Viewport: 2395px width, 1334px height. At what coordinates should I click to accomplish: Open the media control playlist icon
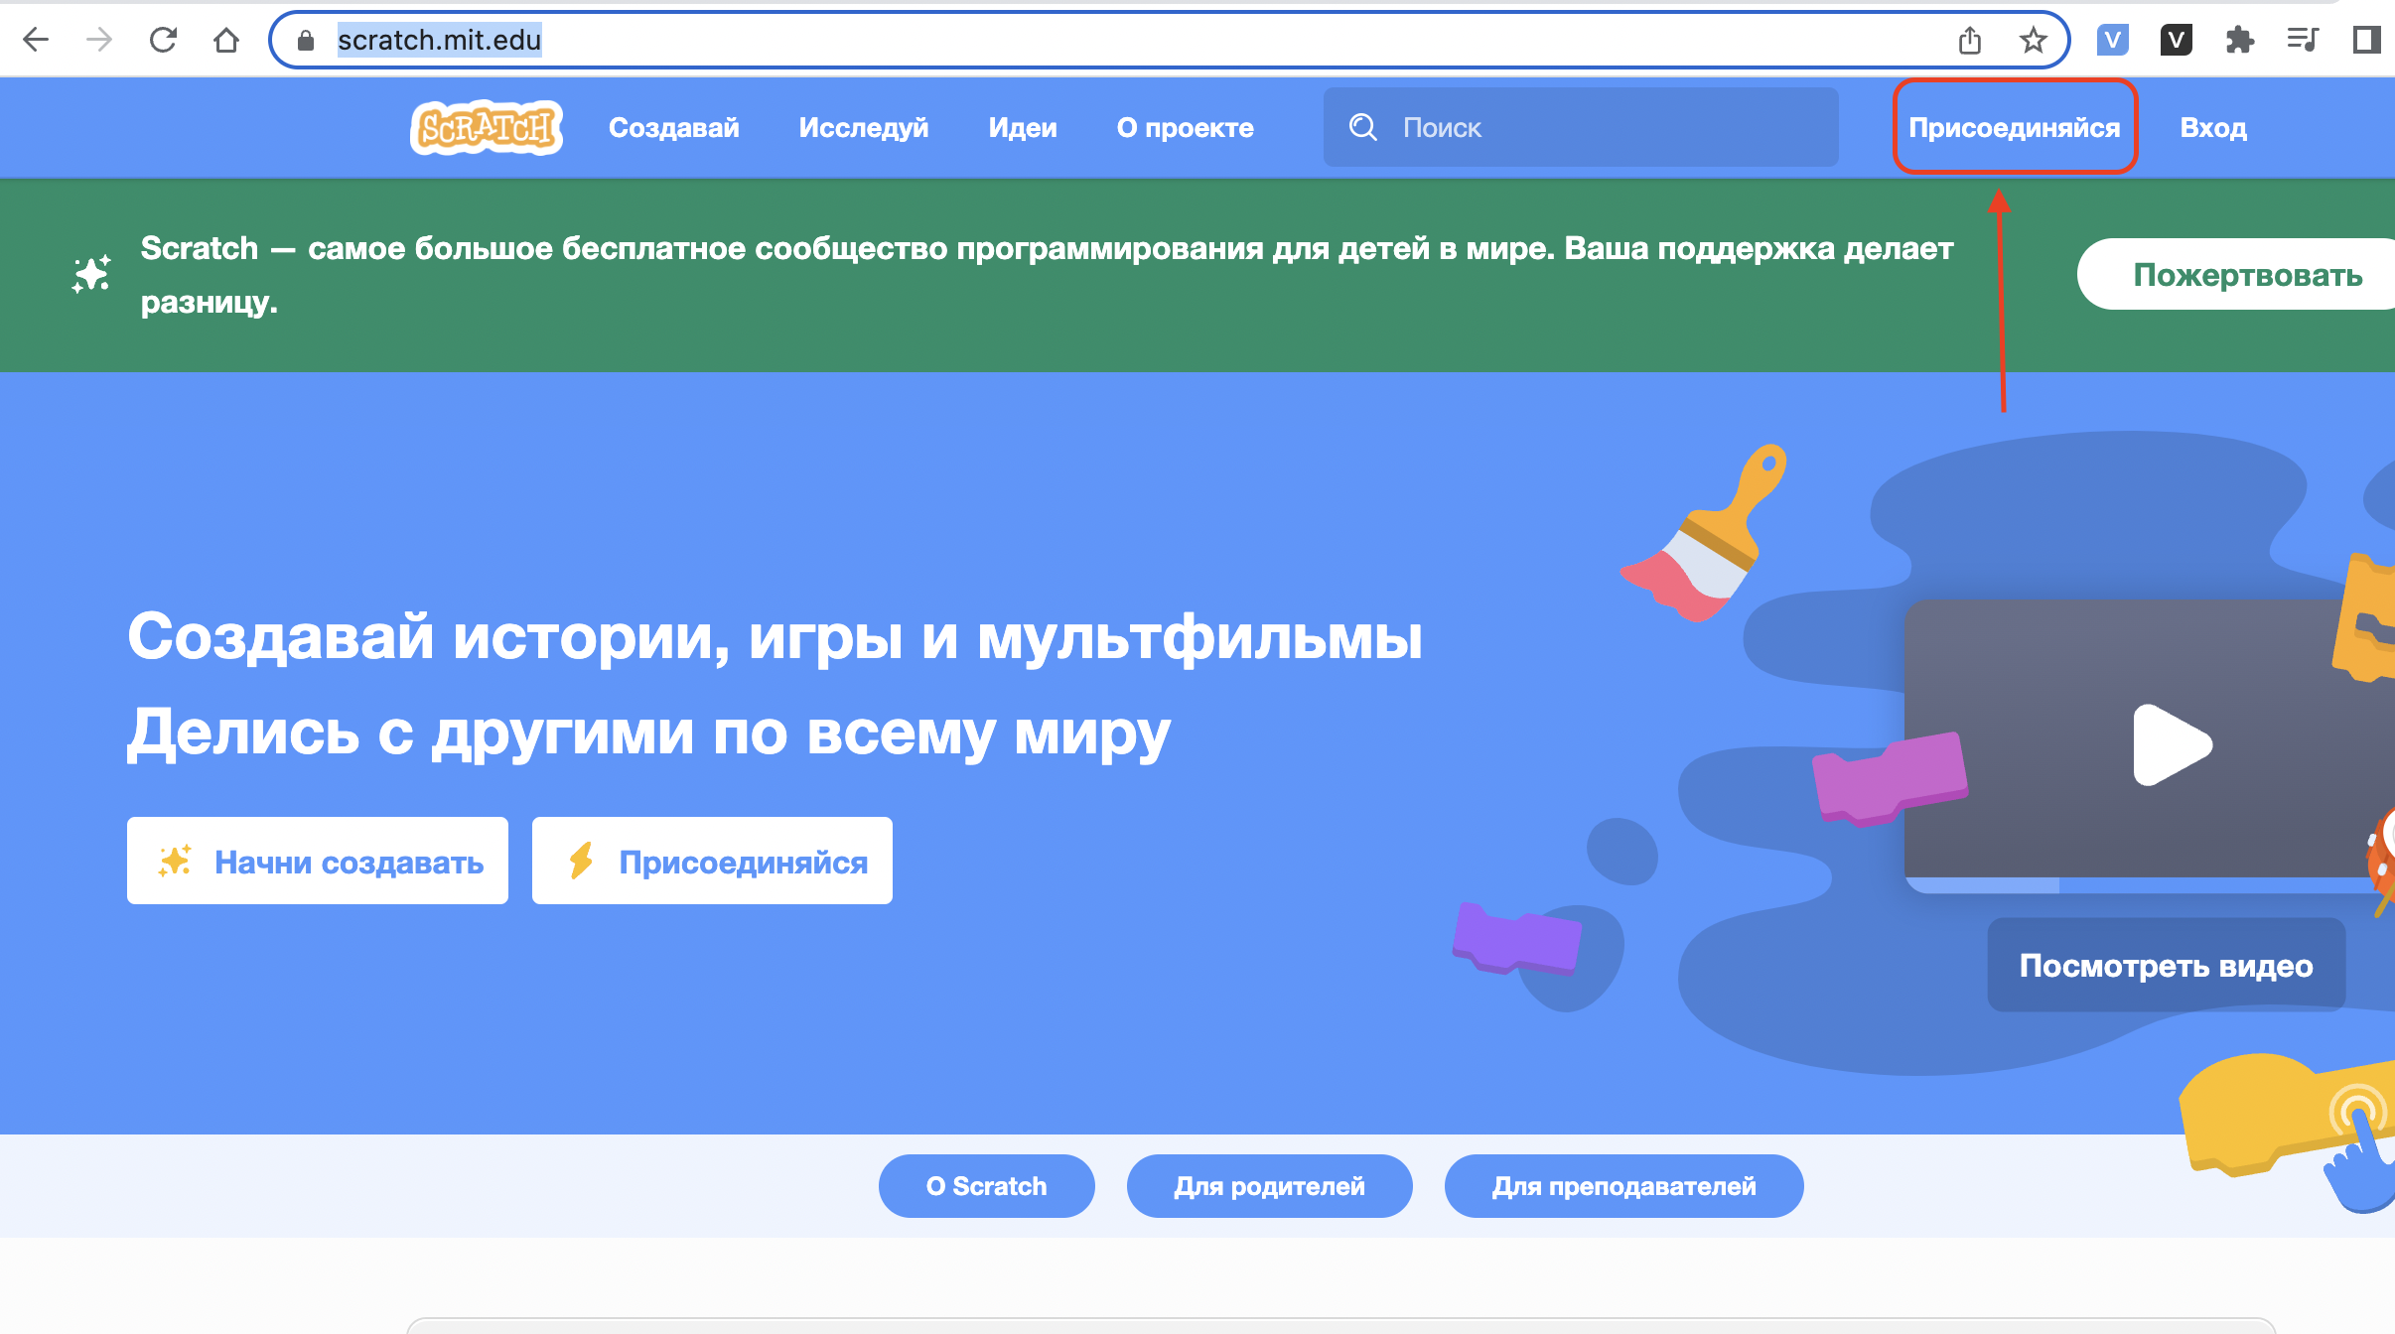(x=2304, y=40)
